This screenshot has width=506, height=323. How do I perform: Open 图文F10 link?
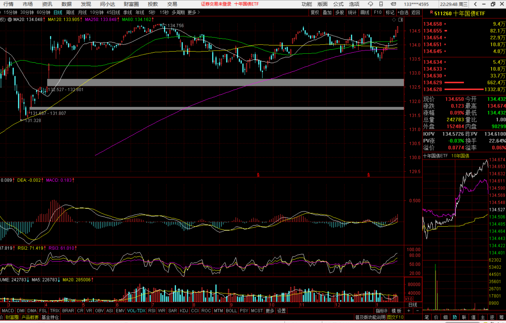tap(395, 317)
